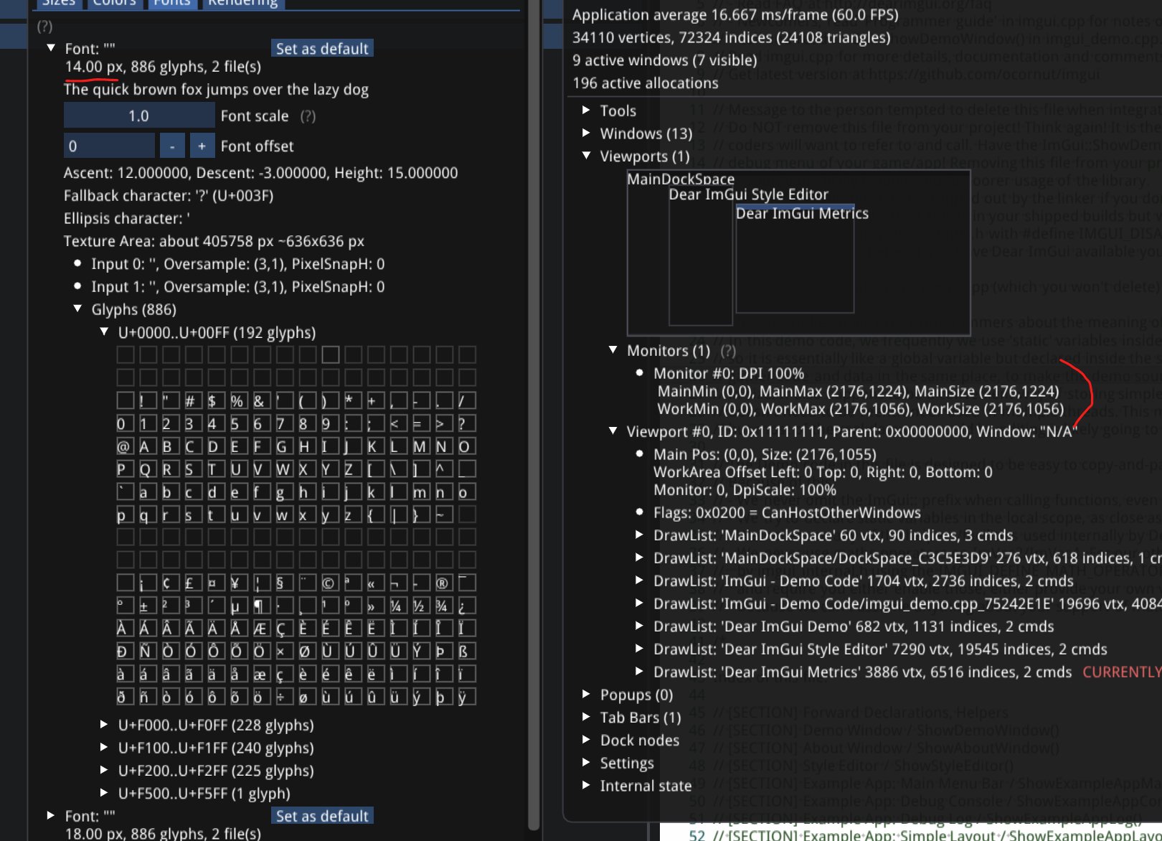This screenshot has height=841, width=1162.
Task: Expand DrawList 'ImGui - Demo Code/imgui_demo.cpp_75242E1E' entry
Action: pyautogui.click(x=640, y=603)
